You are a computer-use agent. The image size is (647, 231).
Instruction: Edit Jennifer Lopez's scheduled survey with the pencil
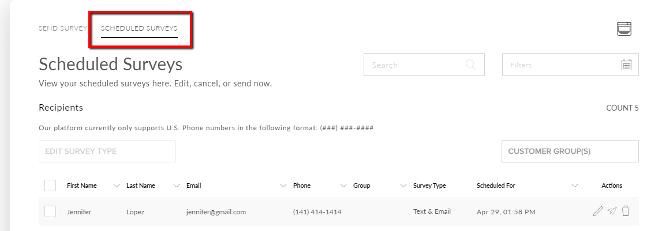click(x=597, y=211)
